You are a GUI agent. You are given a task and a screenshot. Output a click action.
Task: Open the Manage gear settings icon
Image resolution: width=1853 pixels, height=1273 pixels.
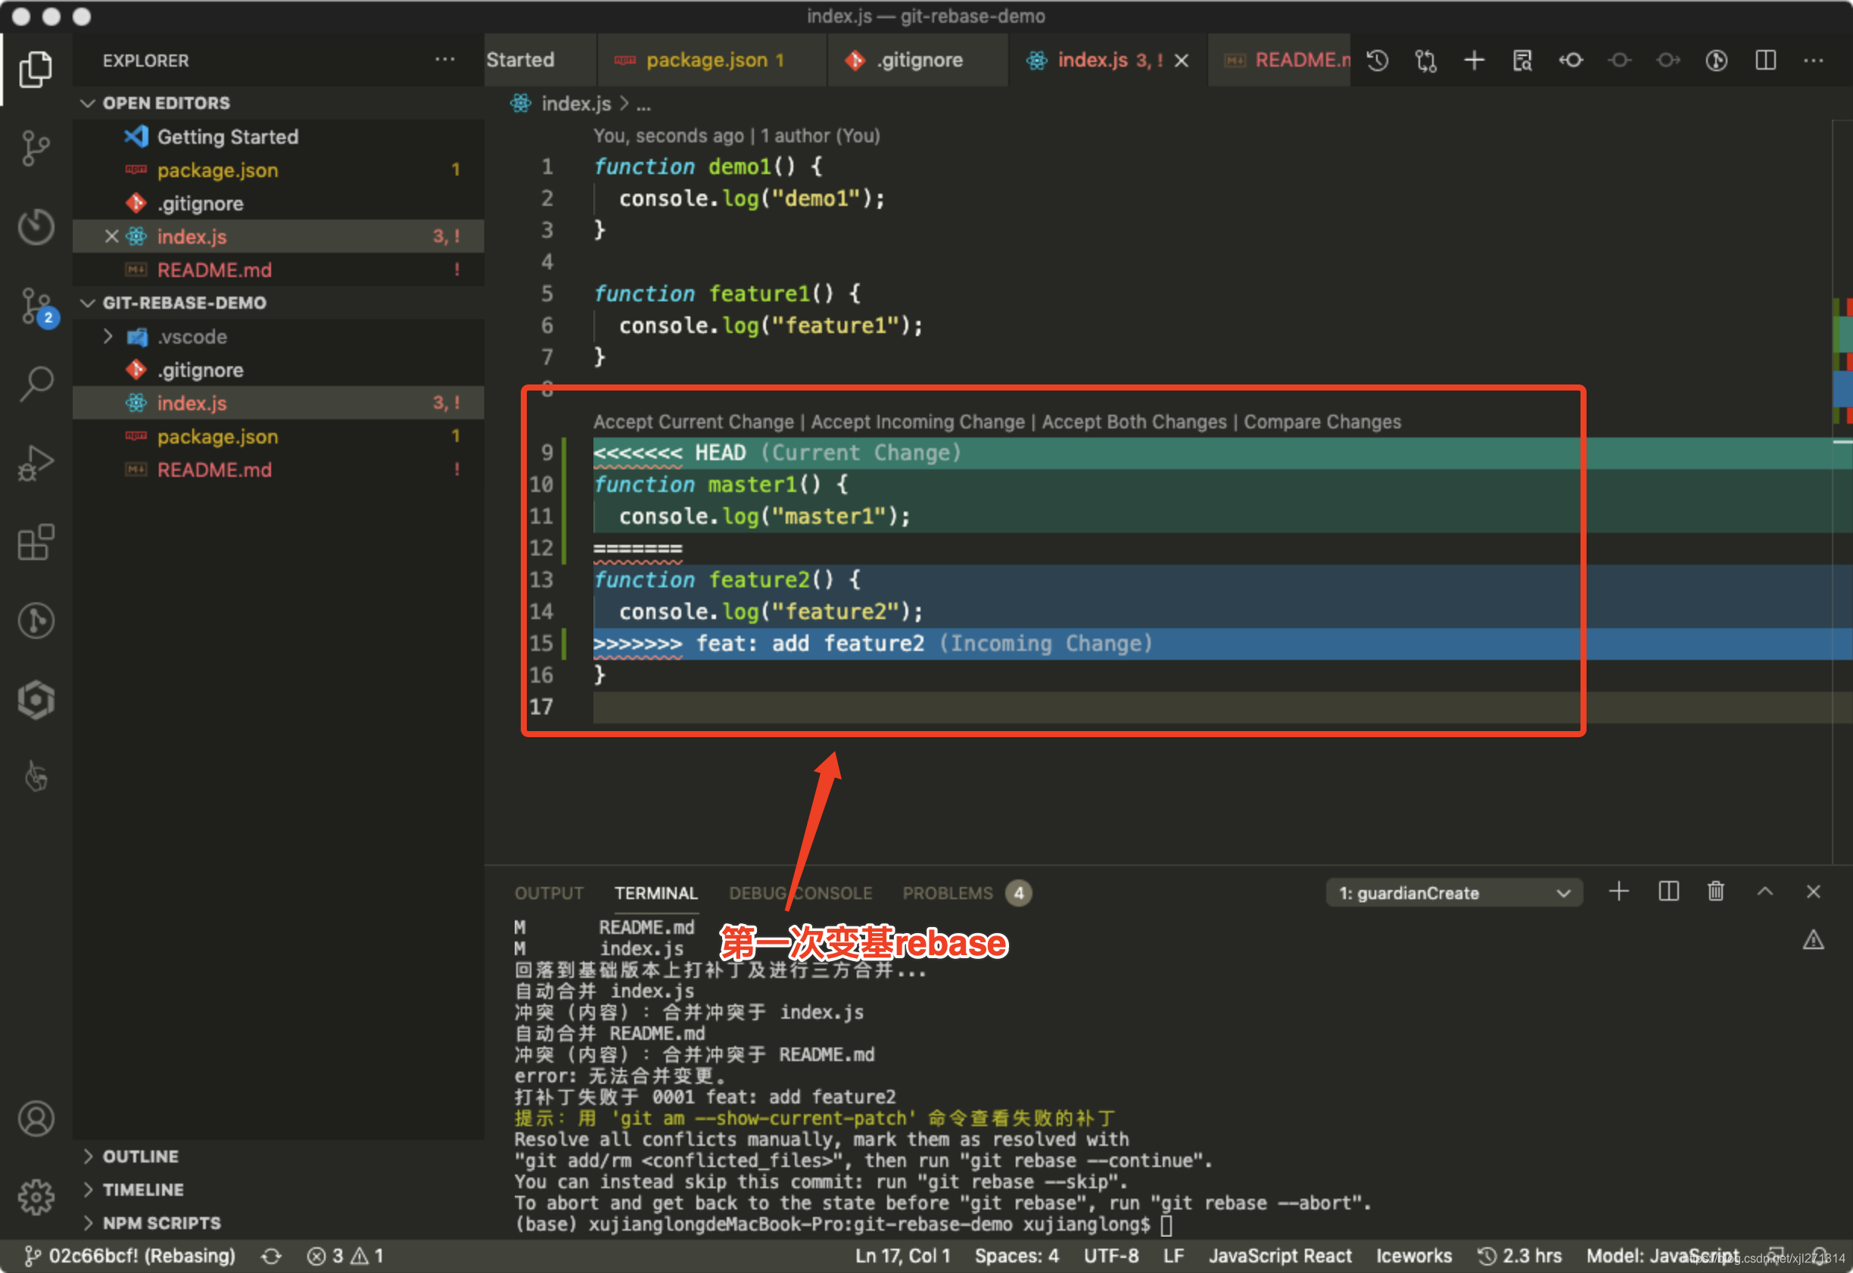coord(36,1197)
